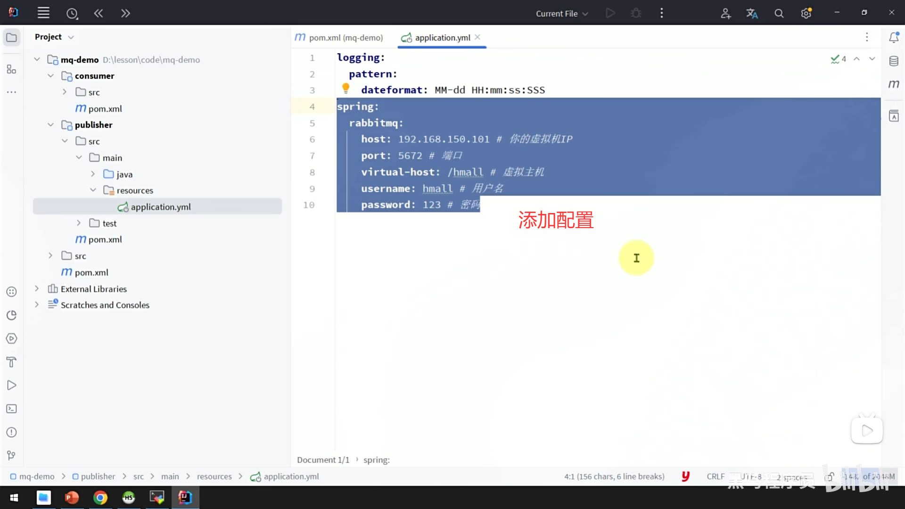Open the Database tool window
This screenshot has height=509, width=905.
[894, 61]
